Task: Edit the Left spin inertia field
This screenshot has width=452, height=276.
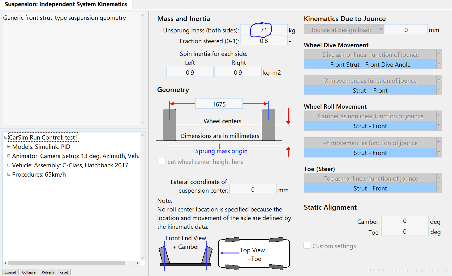Action: [x=190, y=72]
